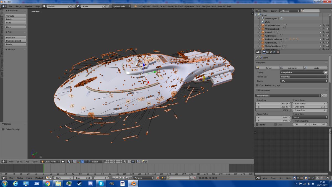Select the Render Layers properties tab icon
This screenshot has width=332, height=187.
[x=268, y=52]
